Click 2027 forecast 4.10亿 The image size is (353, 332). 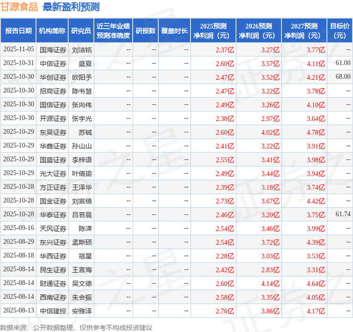point(316,105)
